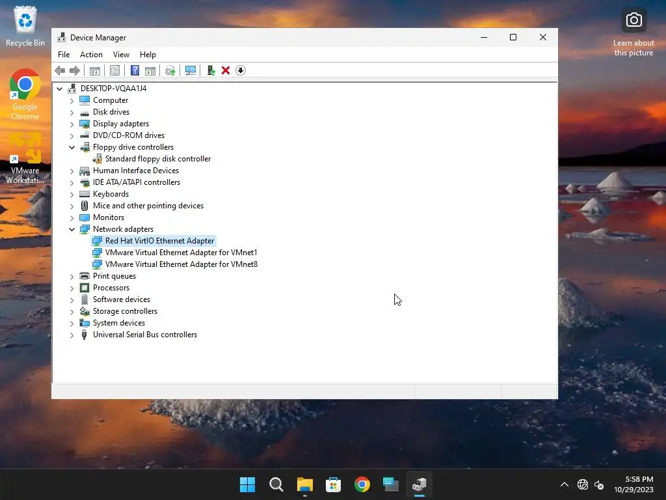Screen dimensions: 666x500
Task: Open File Explorer from taskbar
Action: click(304, 484)
